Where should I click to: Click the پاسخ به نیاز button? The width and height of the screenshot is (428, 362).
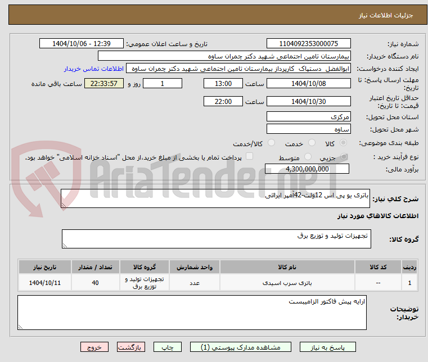tap(327, 347)
